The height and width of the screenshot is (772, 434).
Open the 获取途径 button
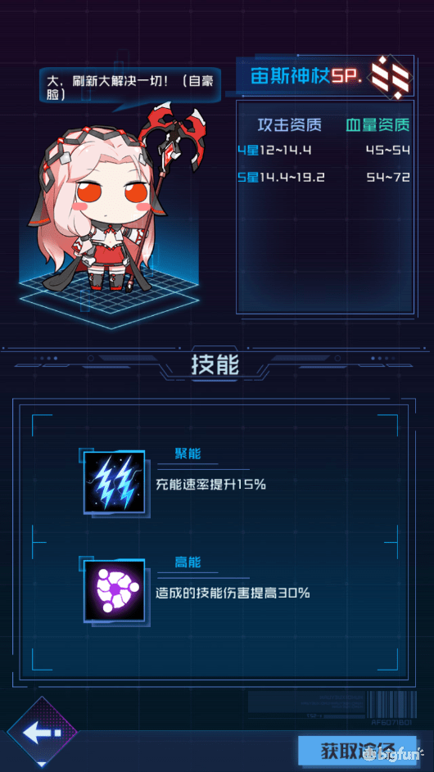(357, 751)
